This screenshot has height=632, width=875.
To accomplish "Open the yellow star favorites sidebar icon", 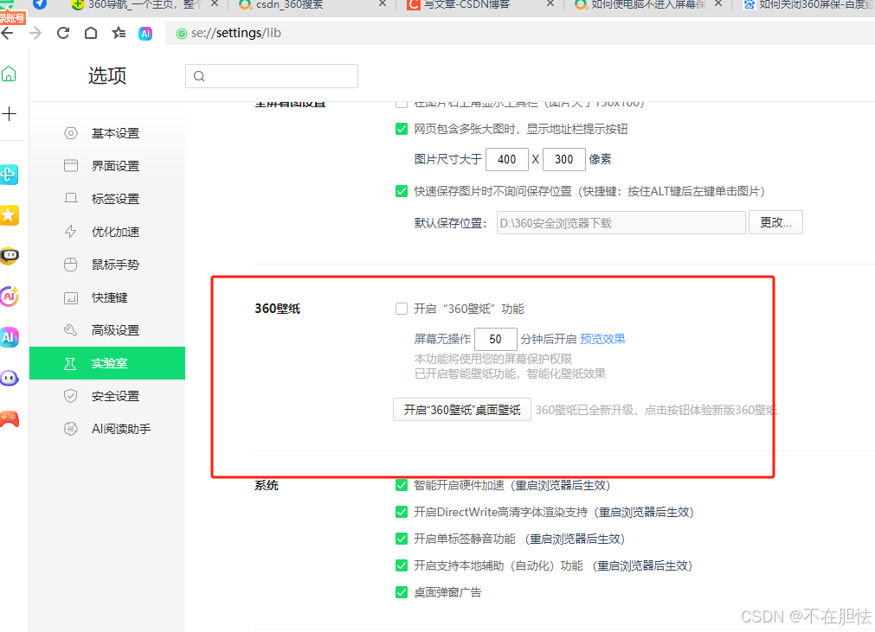I will pyautogui.click(x=9, y=215).
